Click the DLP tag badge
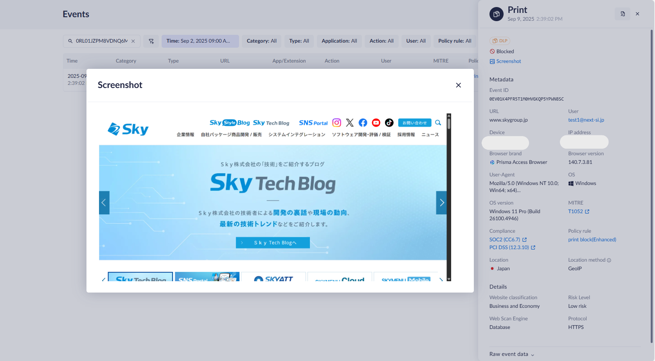This screenshot has height=361, width=655. (500, 41)
